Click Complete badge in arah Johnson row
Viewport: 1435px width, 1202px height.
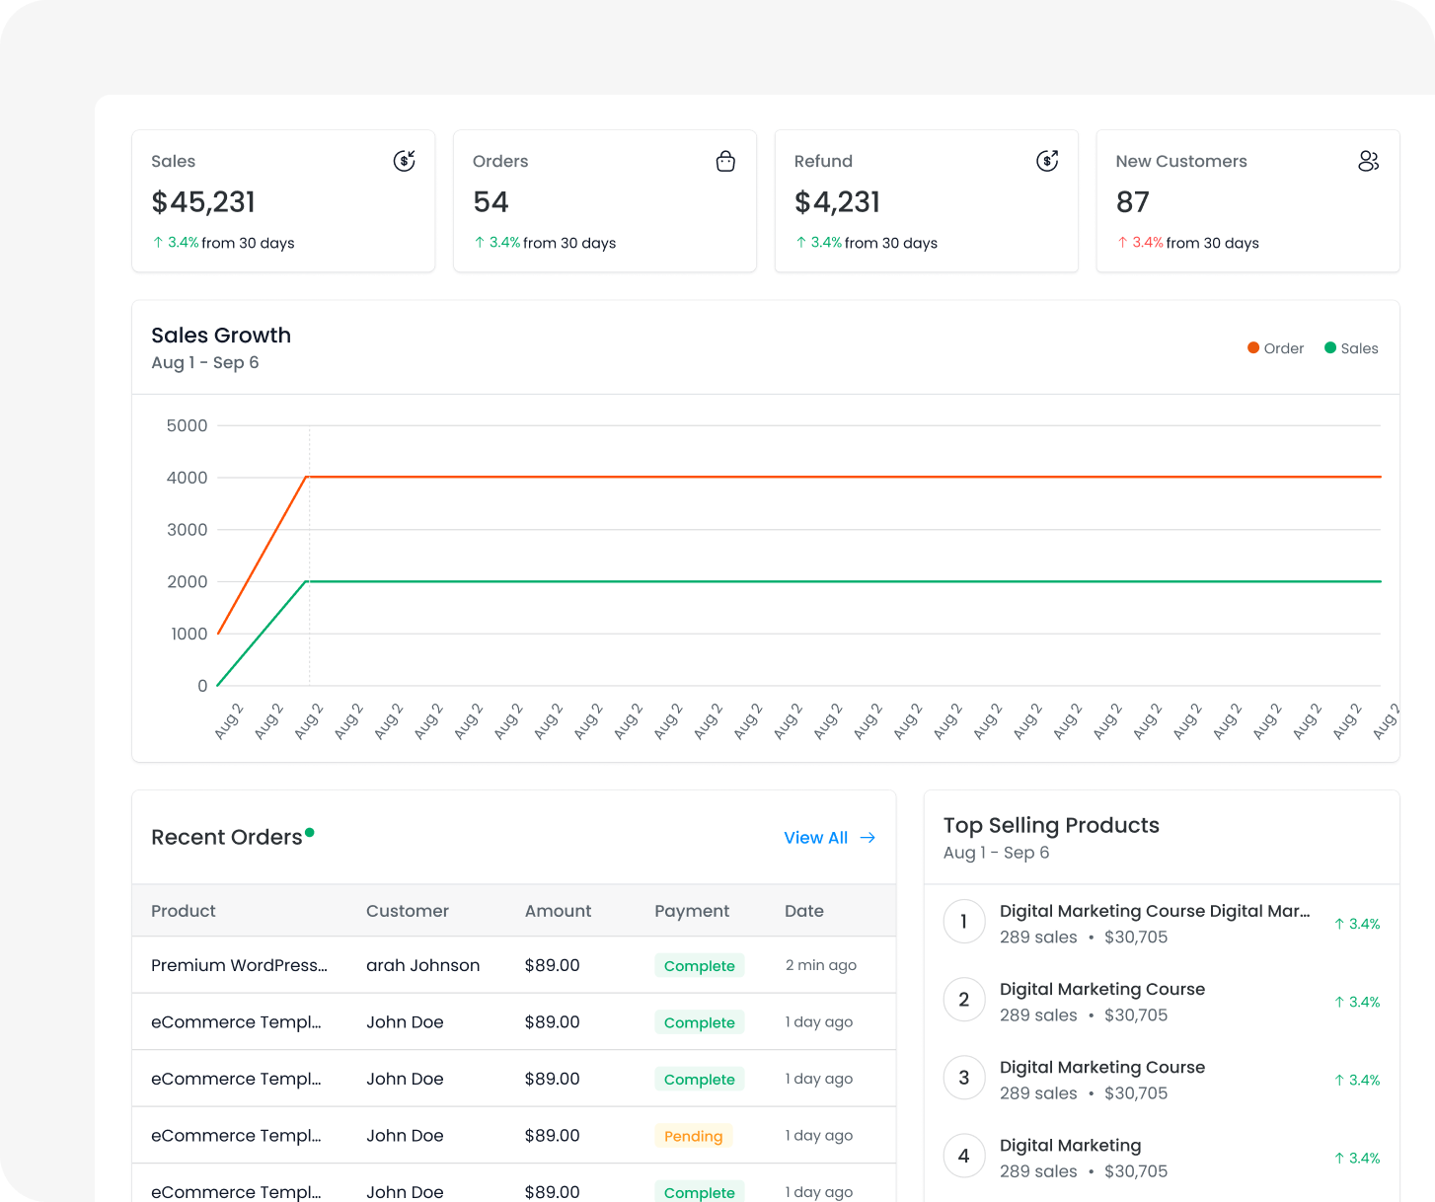click(699, 966)
